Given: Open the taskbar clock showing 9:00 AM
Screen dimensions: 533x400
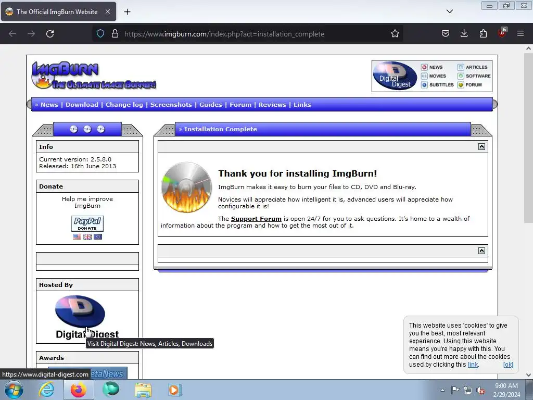Looking at the screenshot, I should [x=506, y=390].
